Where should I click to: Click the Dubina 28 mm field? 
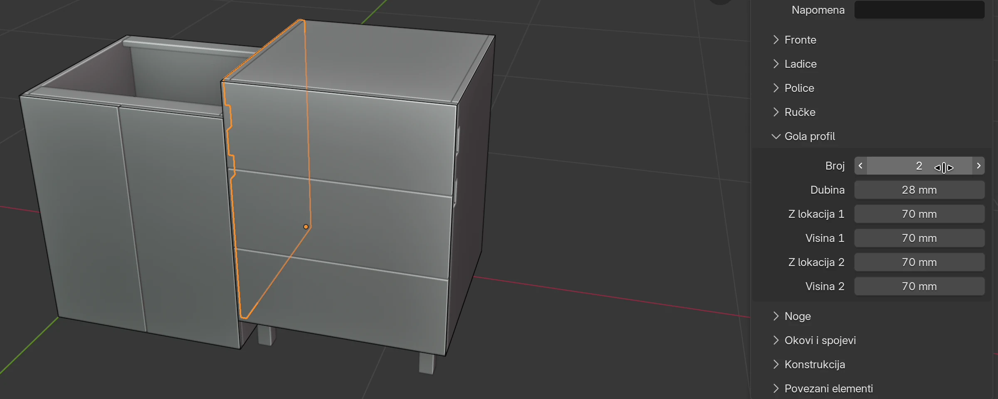[x=919, y=190]
